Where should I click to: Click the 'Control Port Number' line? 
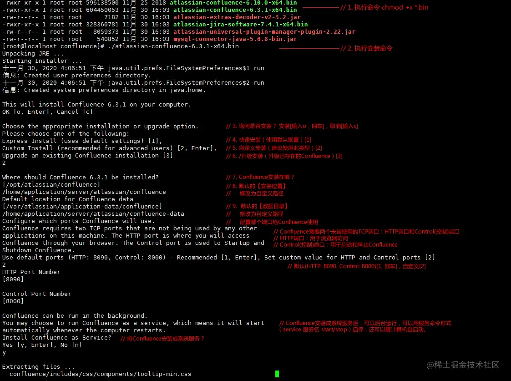click(36, 294)
